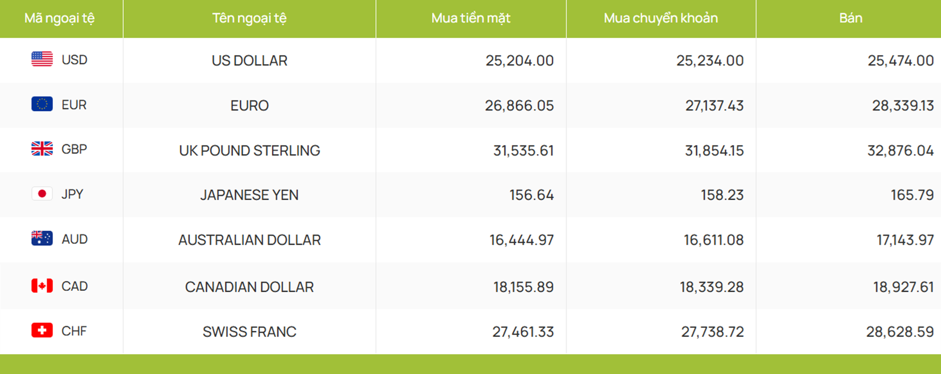Click the CHF currency code label
This screenshot has height=374, width=941.
pos(74,331)
